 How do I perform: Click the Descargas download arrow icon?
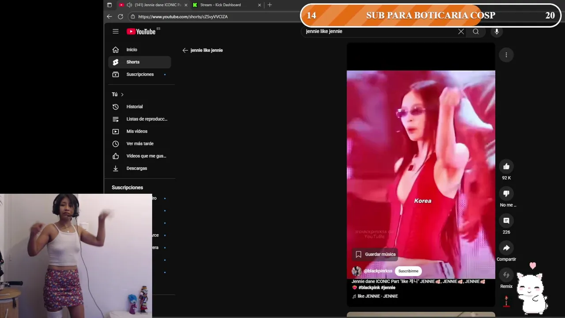[116, 168]
